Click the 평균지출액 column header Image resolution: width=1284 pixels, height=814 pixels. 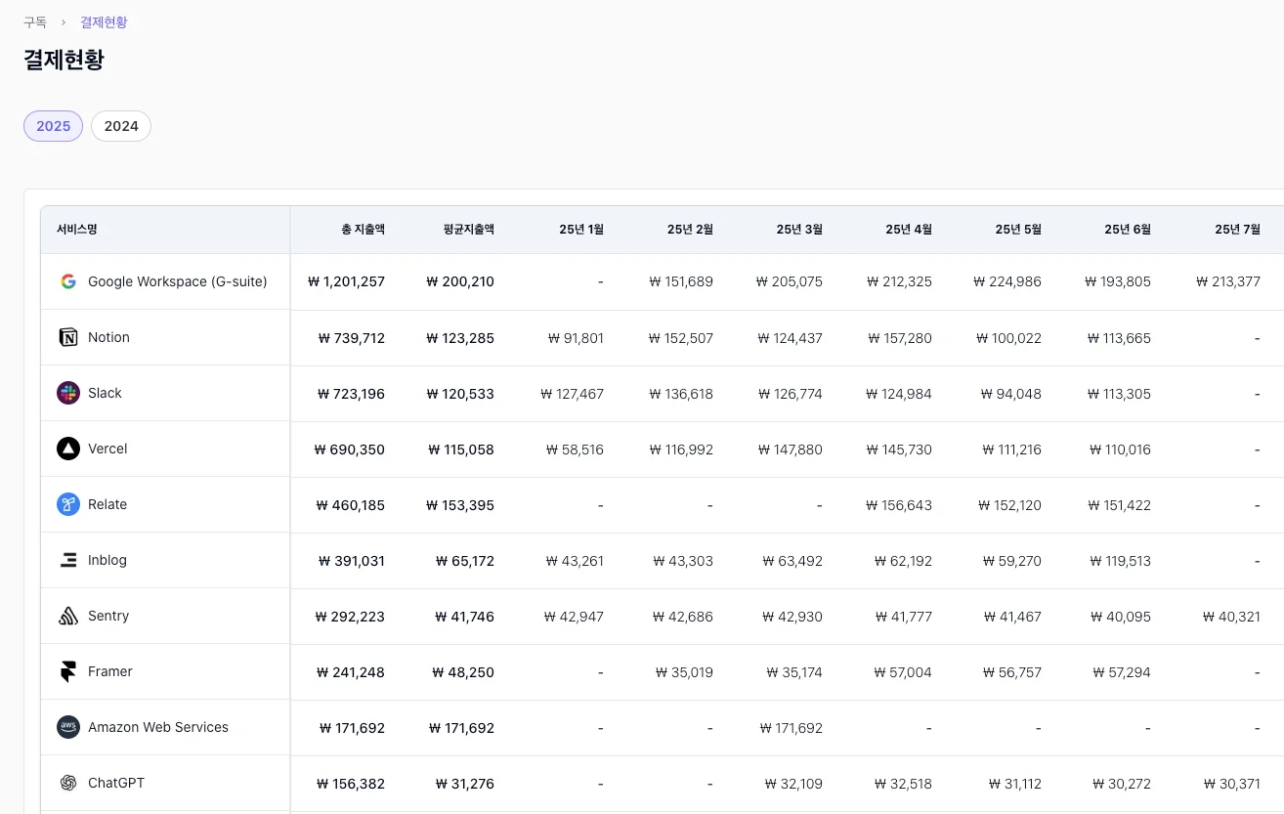[x=468, y=230]
